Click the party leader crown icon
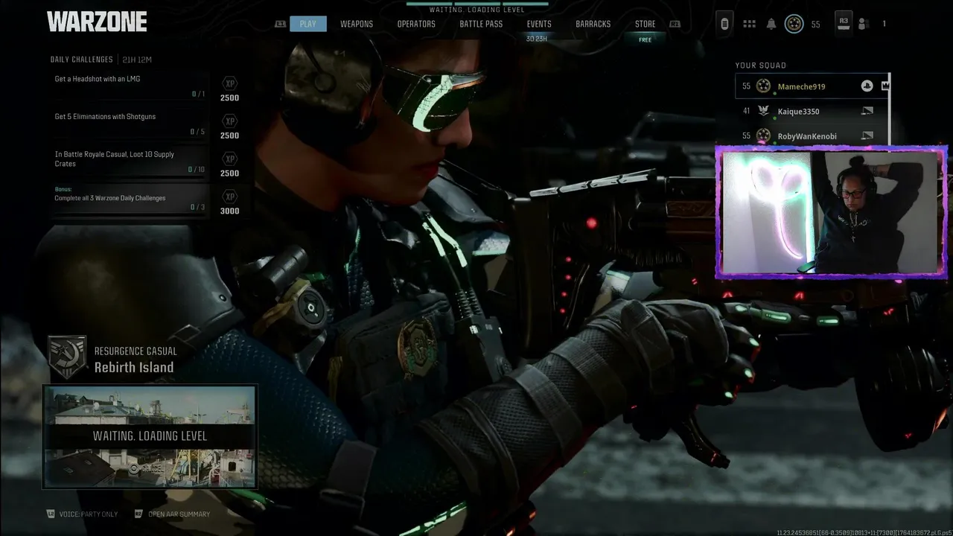Viewport: 953px width, 536px height. coord(885,86)
